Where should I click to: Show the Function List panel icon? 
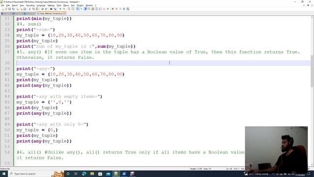(x=100, y=9)
